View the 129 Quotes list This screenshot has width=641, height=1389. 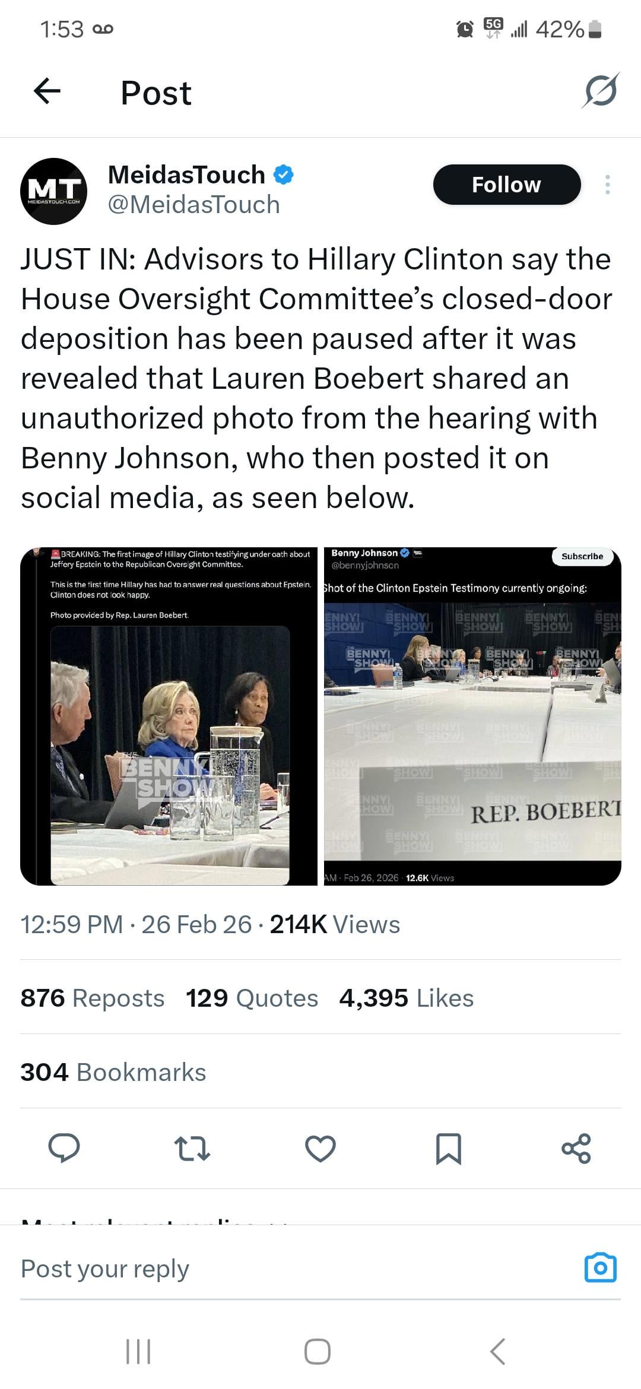click(x=252, y=998)
